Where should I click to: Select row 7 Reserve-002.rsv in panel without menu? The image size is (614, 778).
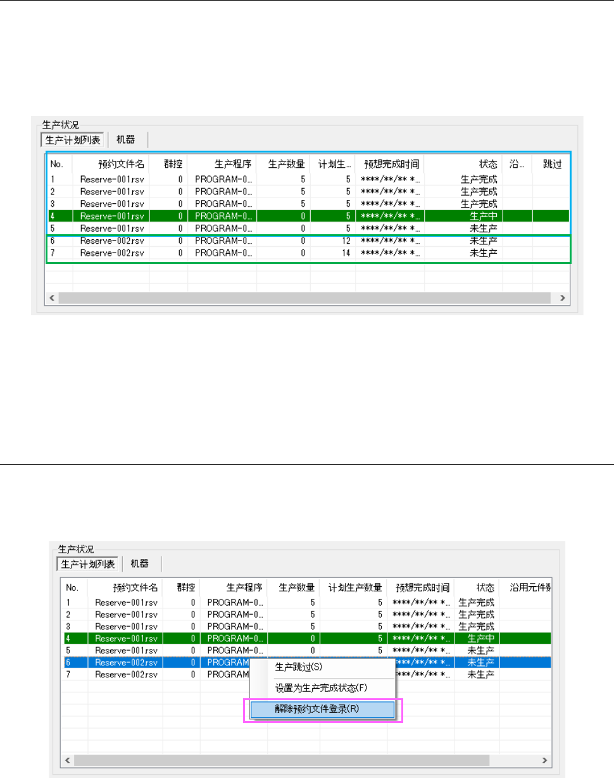click(x=308, y=253)
